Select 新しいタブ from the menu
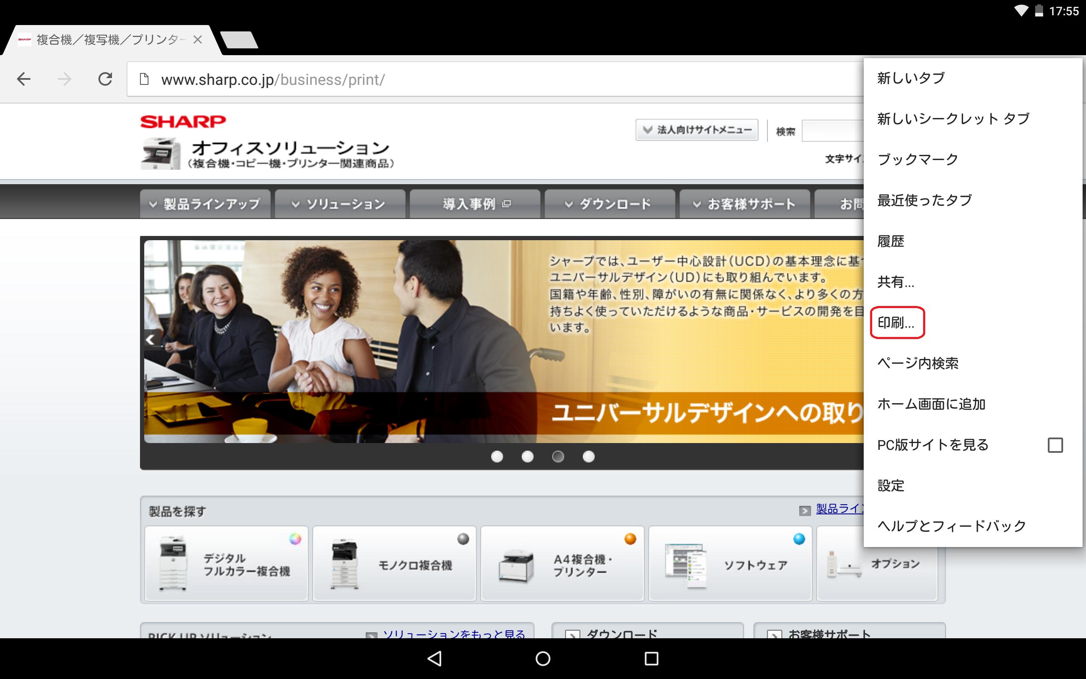 coord(973,78)
